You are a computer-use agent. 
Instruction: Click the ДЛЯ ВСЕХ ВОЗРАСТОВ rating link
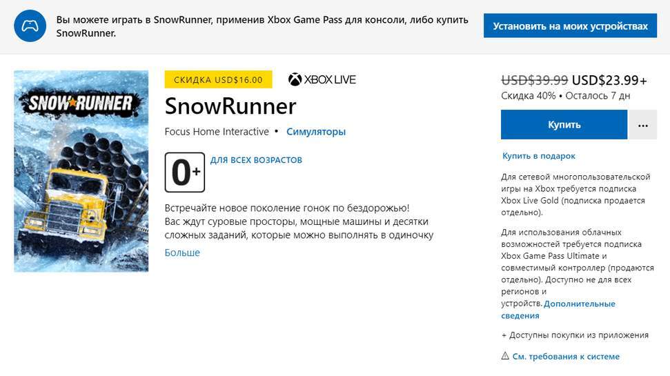[256, 160]
